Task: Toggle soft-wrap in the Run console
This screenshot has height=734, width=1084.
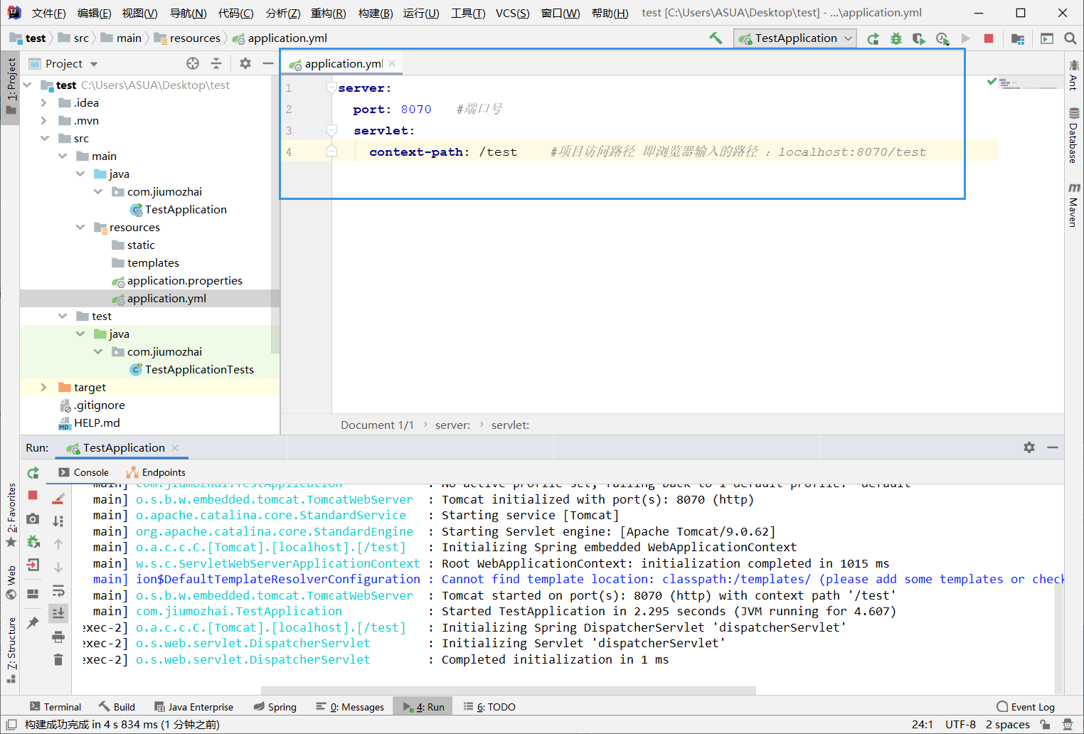Action: pyautogui.click(x=58, y=591)
